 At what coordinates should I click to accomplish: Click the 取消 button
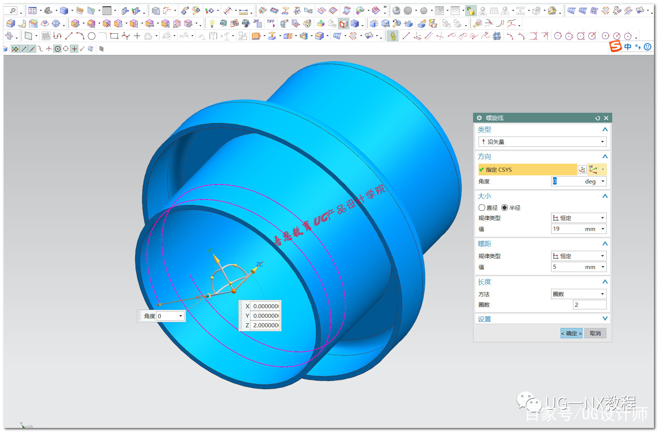point(595,333)
